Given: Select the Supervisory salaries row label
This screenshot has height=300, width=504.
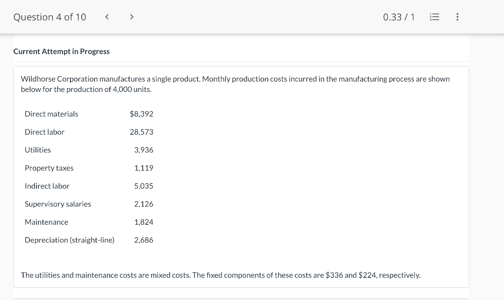Looking at the screenshot, I should pos(58,204).
